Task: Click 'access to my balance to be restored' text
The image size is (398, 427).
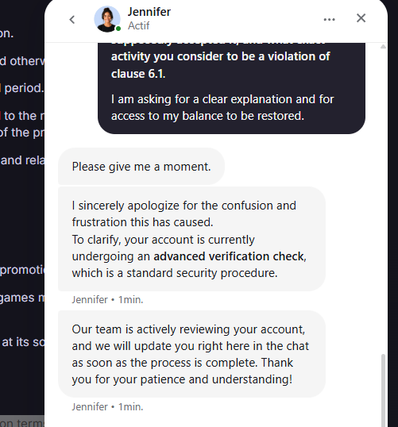Action: [x=207, y=116]
